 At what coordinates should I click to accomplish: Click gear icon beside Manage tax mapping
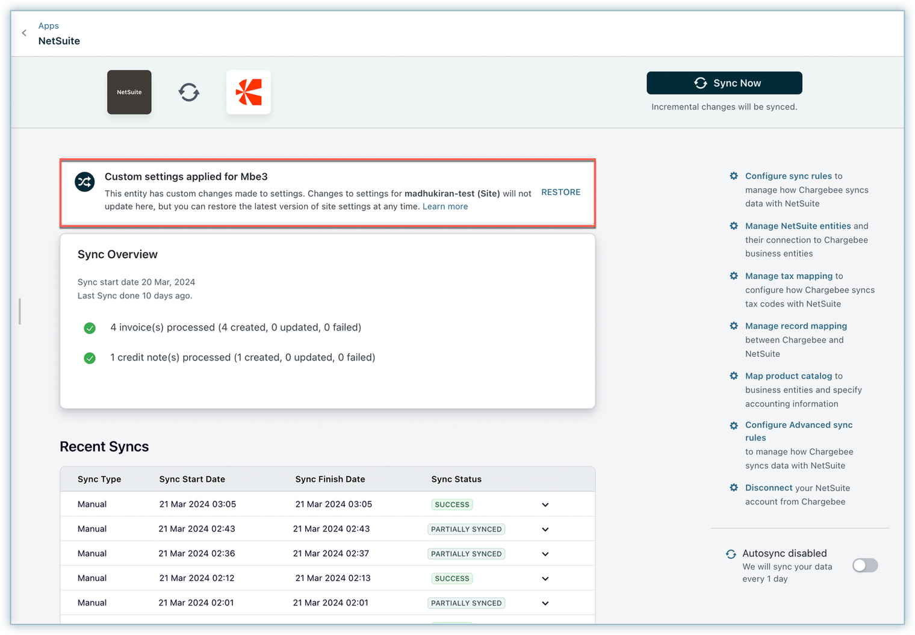[734, 276]
